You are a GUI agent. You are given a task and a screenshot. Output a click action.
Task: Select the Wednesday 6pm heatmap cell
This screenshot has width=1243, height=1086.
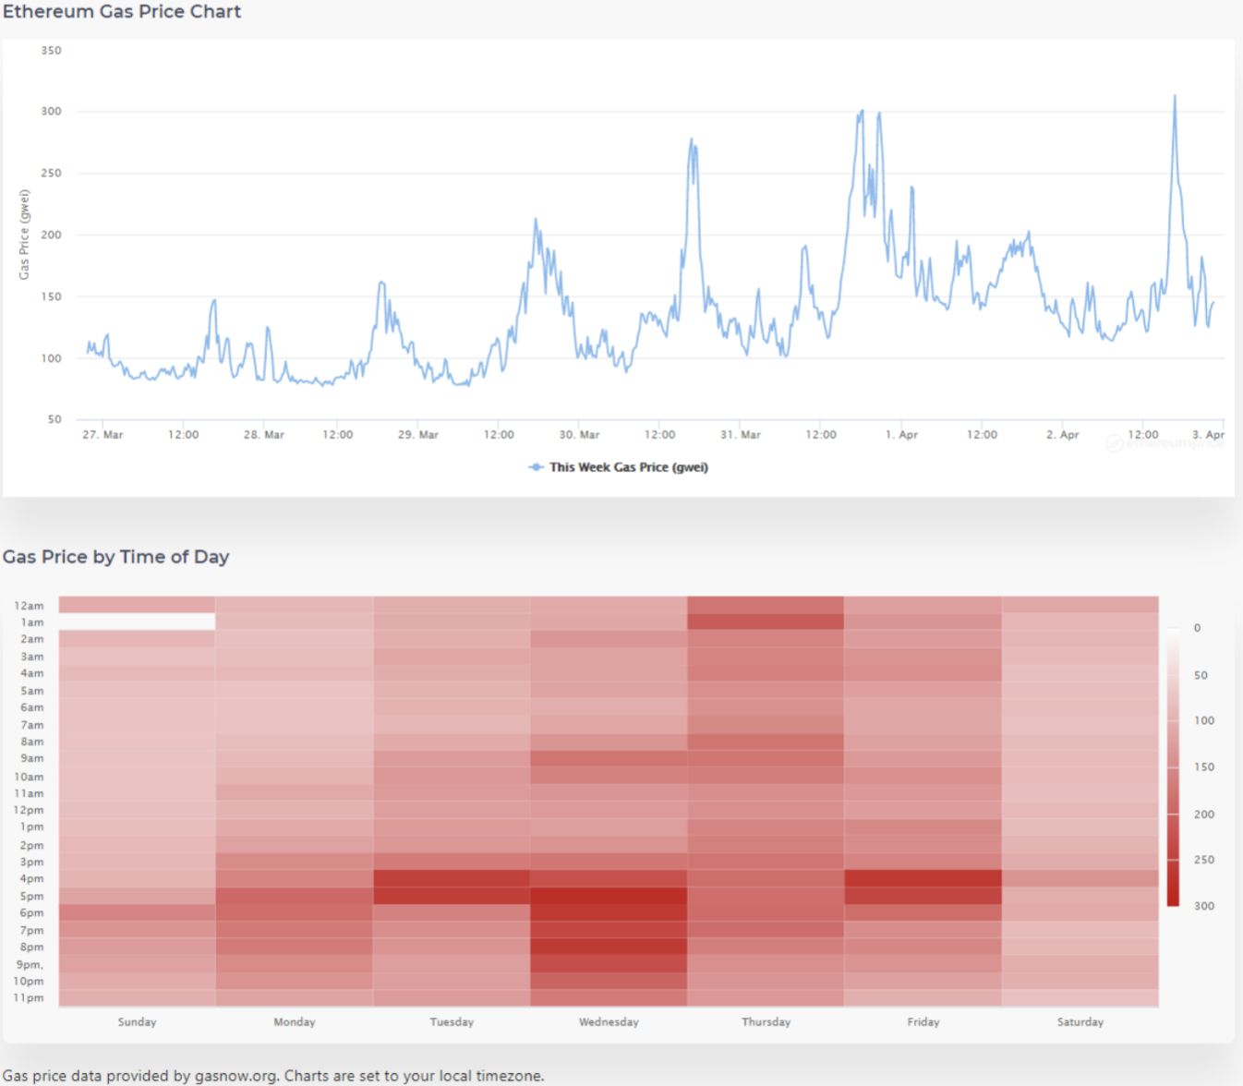609,912
